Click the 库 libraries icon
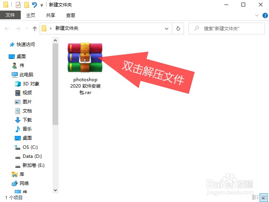 pyautogui.click(x=15, y=174)
